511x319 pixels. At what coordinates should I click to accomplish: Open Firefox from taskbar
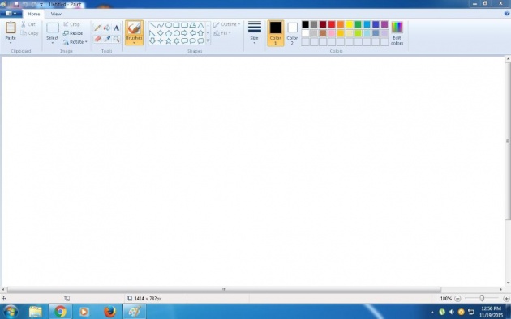[109, 312]
